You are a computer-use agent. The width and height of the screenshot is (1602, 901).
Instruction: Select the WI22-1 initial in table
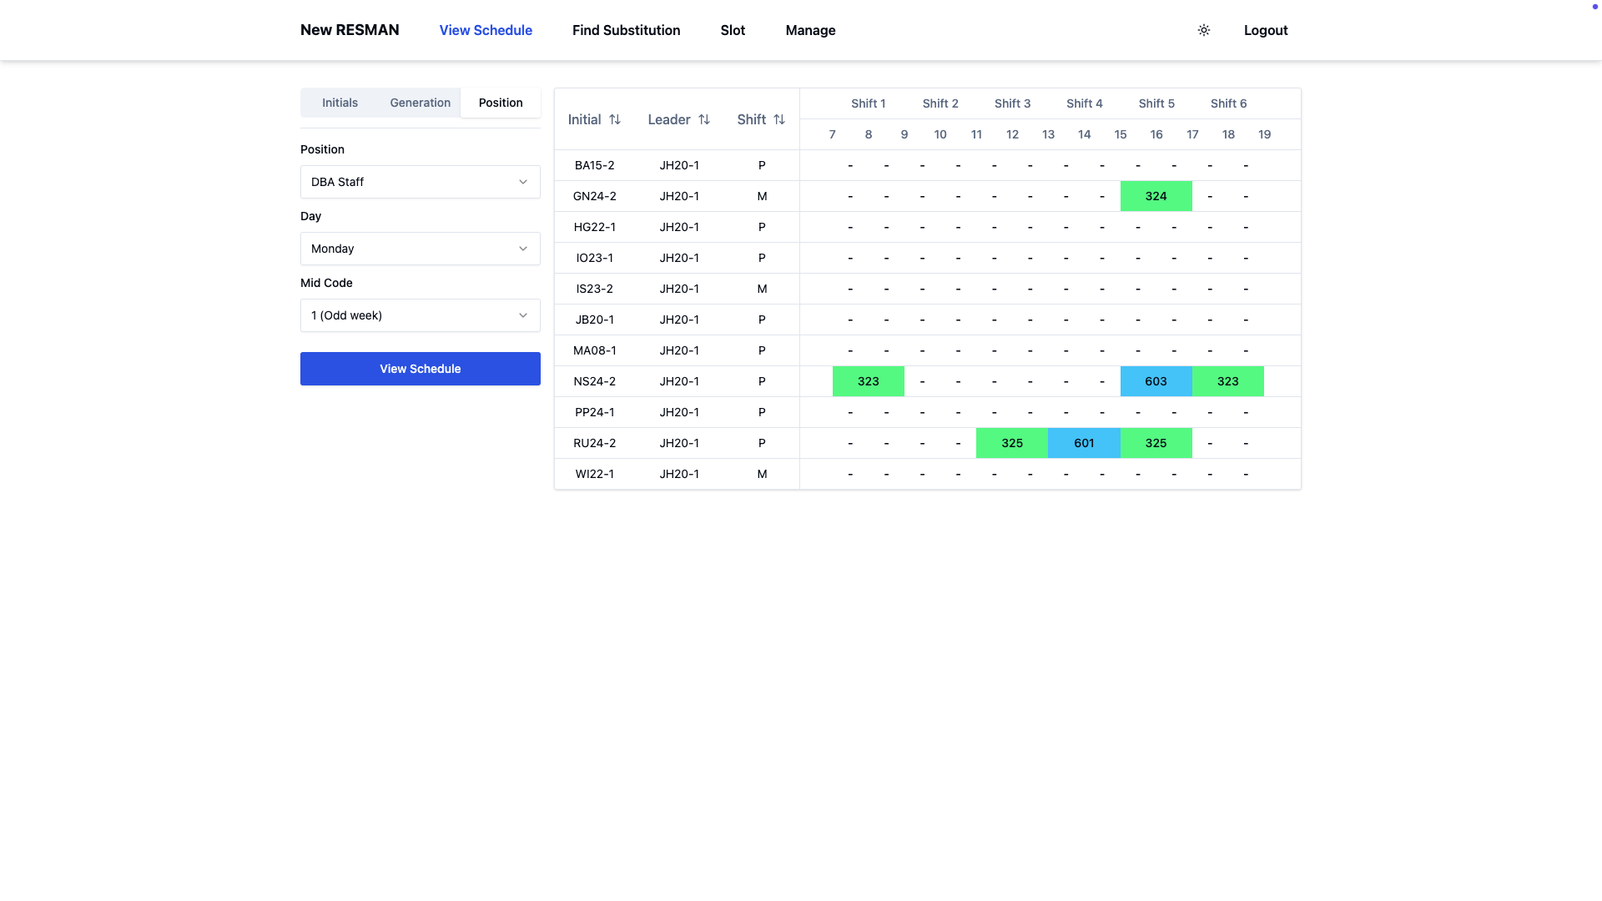tap(594, 474)
